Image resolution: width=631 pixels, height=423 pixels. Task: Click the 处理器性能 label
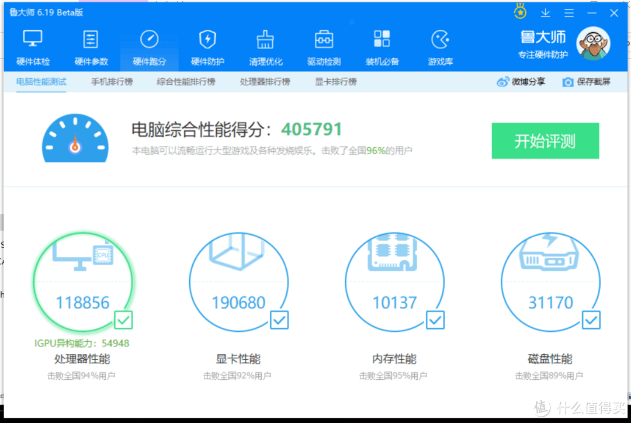[82, 359]
